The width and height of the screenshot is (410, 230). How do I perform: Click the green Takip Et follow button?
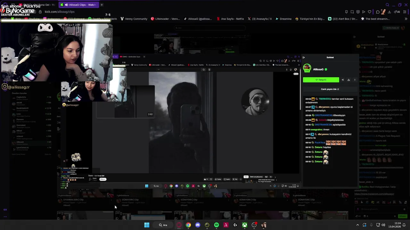(321, 80)
